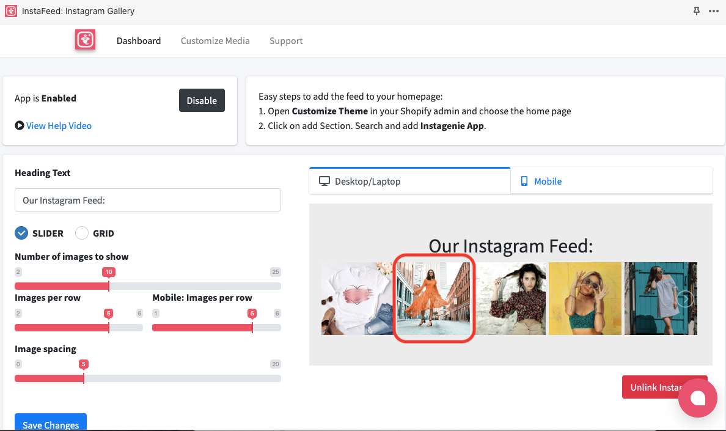Open the Support page
The width and height of the screenshot is (726, 431).
point(286,41)
